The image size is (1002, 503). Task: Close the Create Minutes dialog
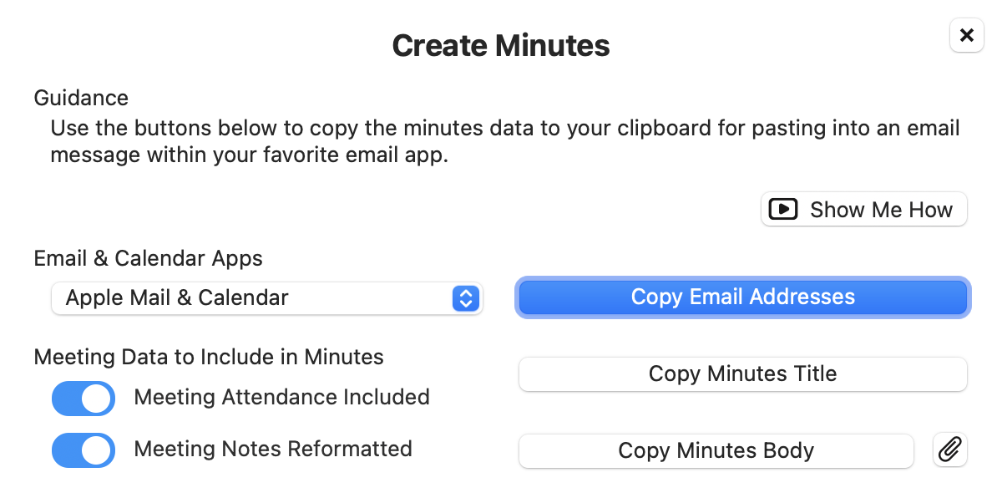click(966, 35)
